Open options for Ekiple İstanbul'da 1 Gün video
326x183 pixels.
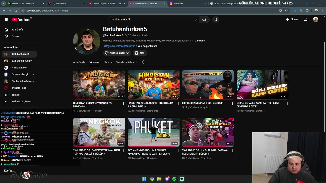[233, 103]
